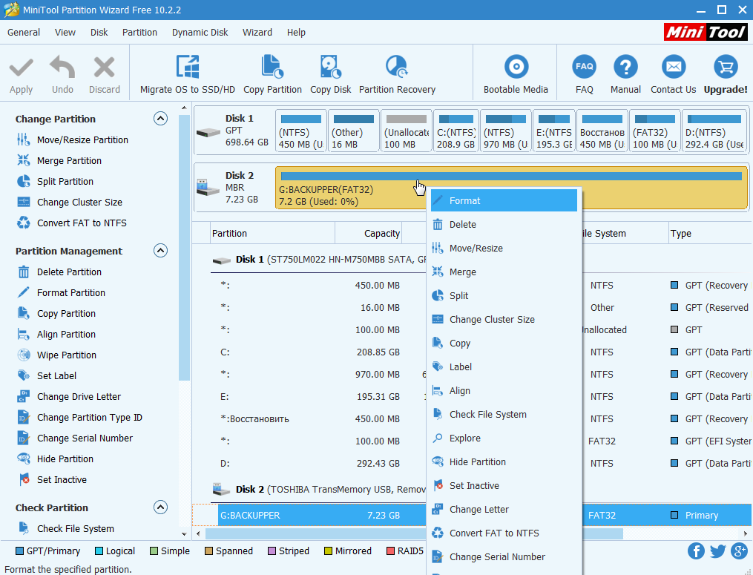
Task: Select Convert FAT to NTFS in context menu
Action: [x=494, y=533]
